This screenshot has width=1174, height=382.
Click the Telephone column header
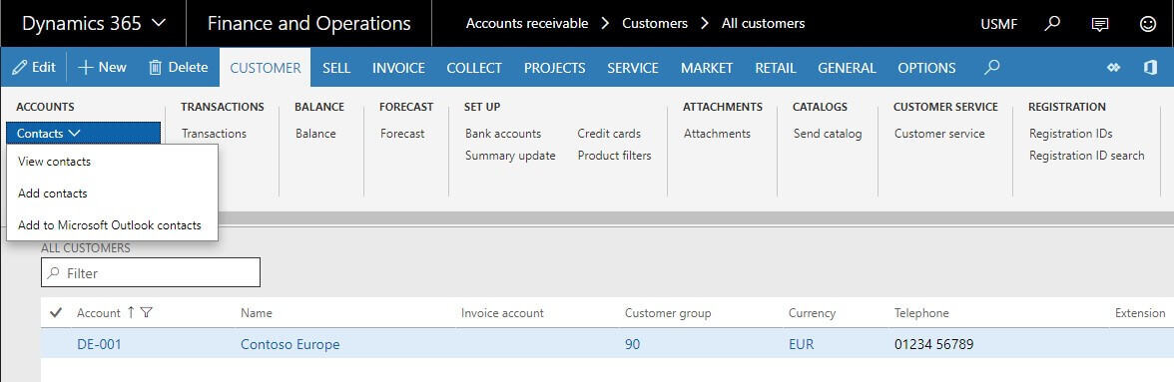pyautogui.click(x=920, y=312)
